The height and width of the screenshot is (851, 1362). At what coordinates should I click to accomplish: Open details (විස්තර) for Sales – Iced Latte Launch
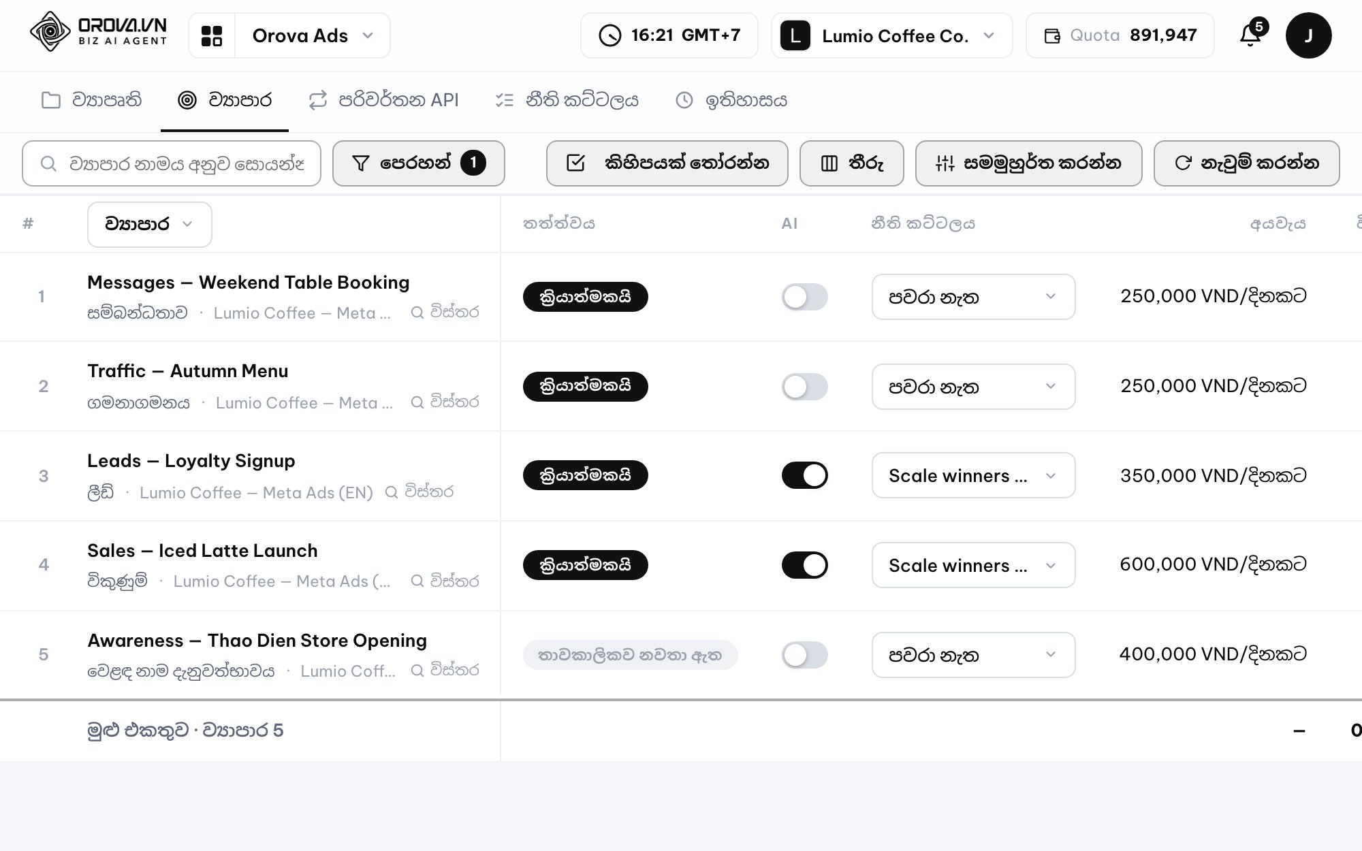click(x=445, y=581)
